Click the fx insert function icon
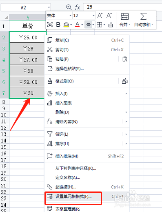This screenshot has height=212, width=162. point(78,7)
